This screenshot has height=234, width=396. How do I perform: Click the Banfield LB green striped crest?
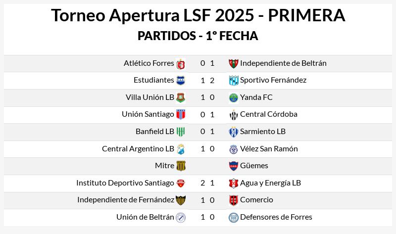[181, 132]
